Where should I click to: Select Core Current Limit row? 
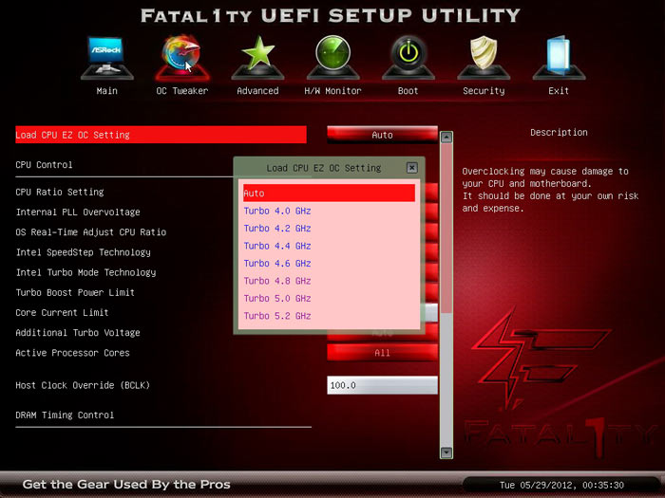coord(62,312)
